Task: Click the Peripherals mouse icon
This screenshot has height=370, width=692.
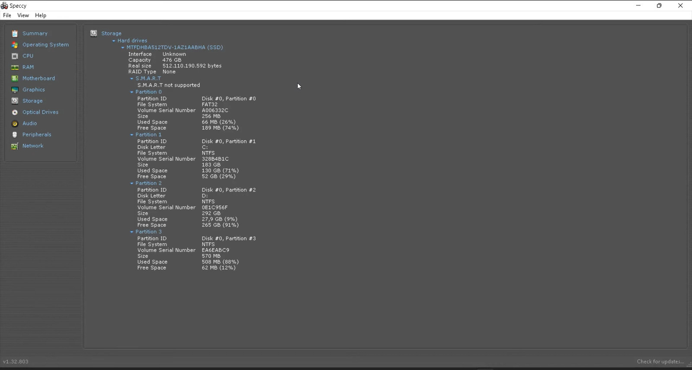Action: pos(15,135)
